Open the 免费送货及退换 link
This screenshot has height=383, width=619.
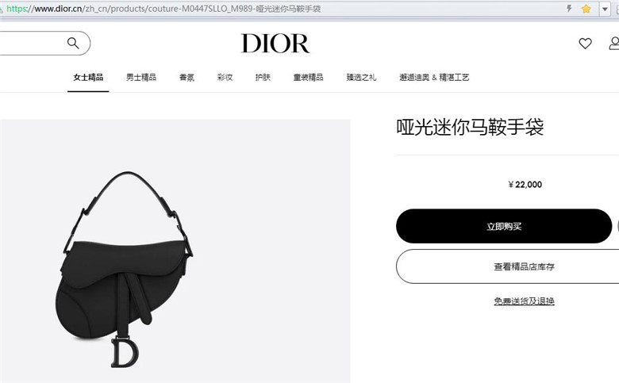coord(524,301)
